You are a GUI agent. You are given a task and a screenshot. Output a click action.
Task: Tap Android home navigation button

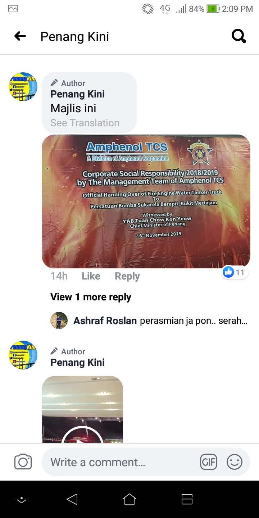coord(129,499)
